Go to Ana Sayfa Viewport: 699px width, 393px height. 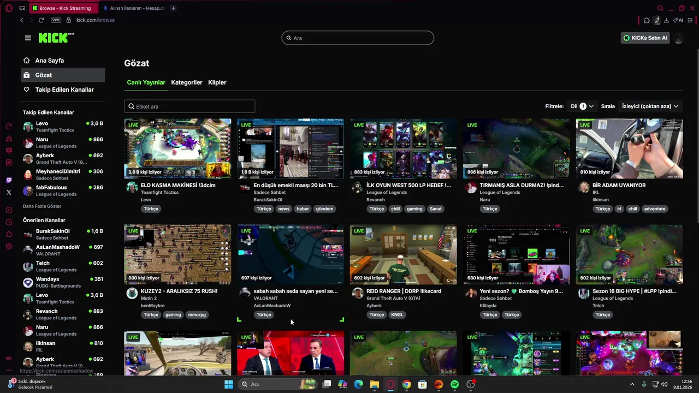(x=63, y=61)
